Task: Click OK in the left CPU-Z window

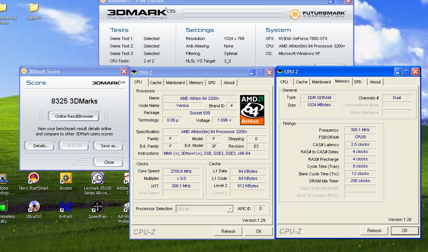Action: (259, 231)
